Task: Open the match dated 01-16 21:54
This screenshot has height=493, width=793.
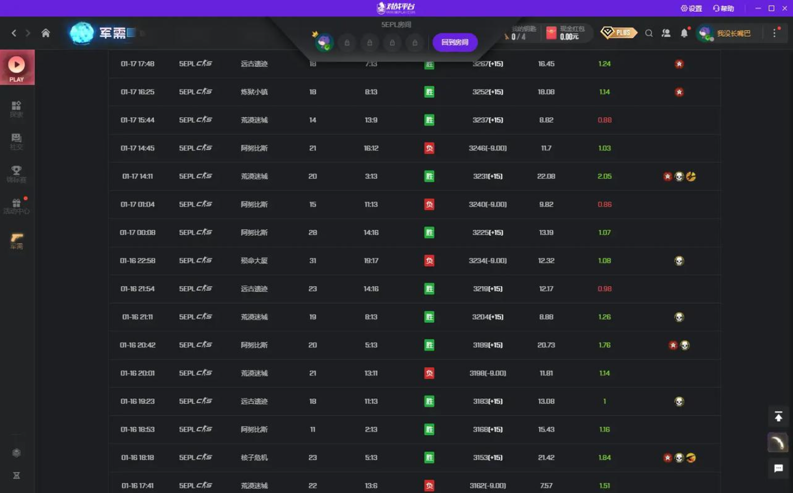Action: click(x=415, y=289)
